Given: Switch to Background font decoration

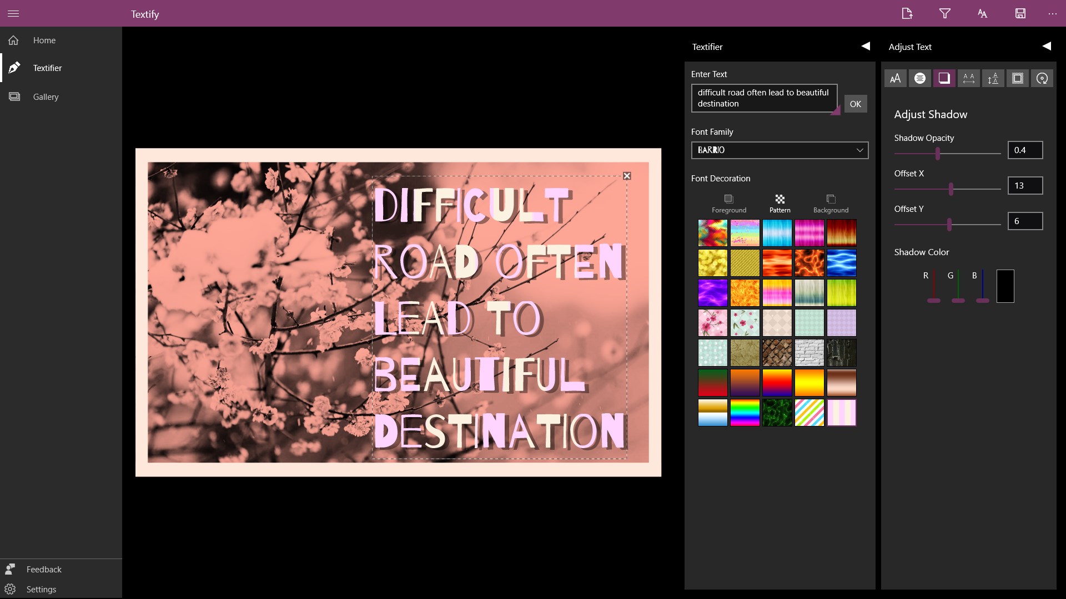Looking at the screenshot, I should [831, 203].
